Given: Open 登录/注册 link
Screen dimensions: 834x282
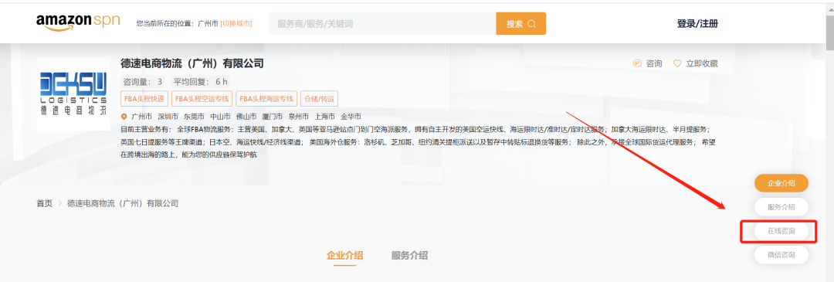Looking at the screenshot, I should tap(697, 23).
